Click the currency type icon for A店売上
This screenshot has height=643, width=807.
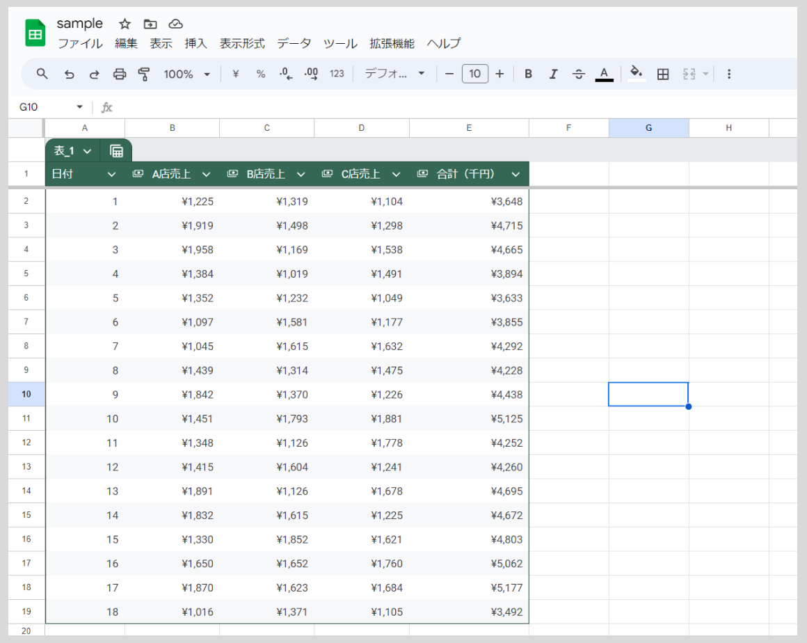[138, 174]
